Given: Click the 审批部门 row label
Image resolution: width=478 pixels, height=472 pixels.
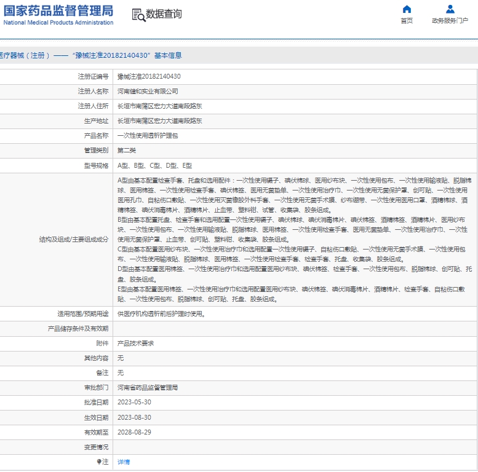Looking at the screenshot, I should pos(97,388).
